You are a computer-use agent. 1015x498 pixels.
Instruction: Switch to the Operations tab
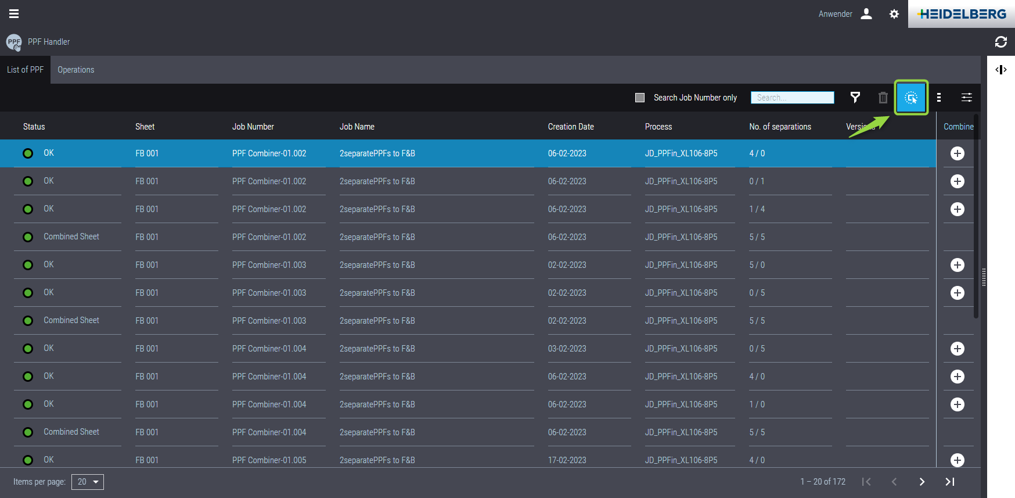click(75, 70)
